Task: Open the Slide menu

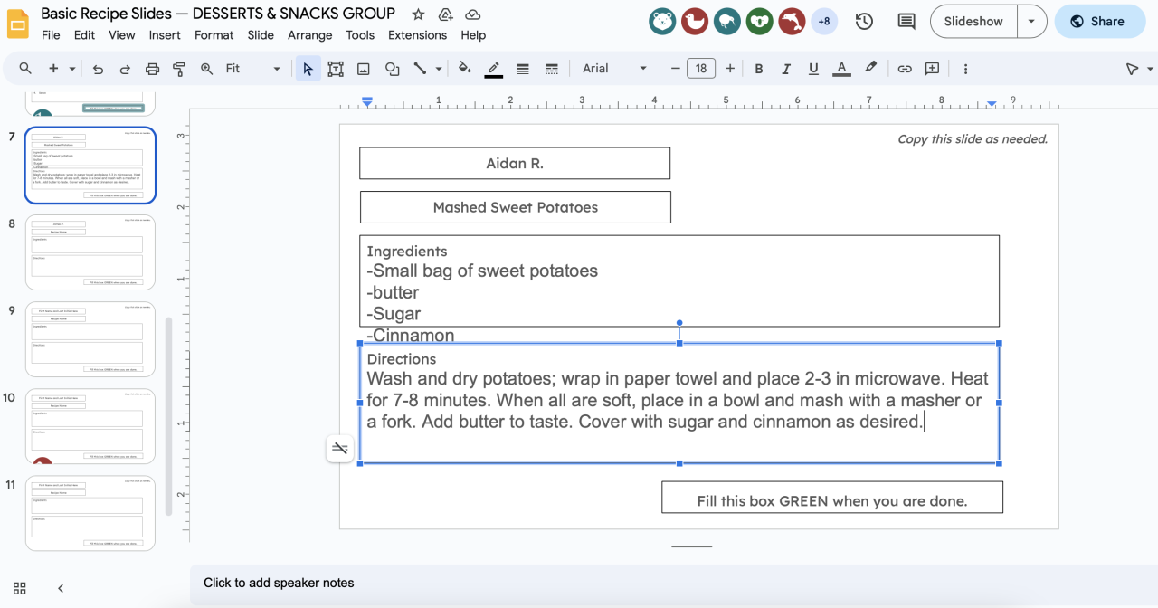Action: click(261, 35)
